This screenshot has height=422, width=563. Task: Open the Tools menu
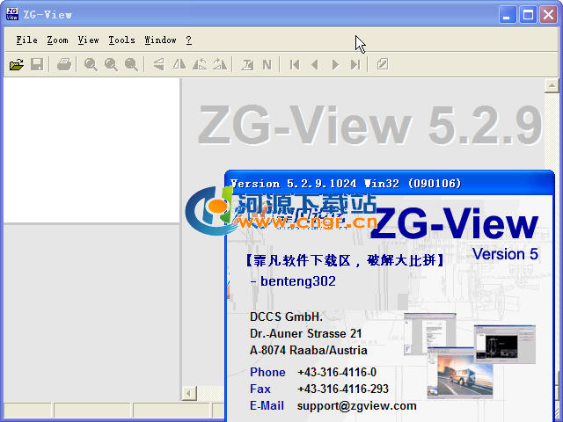(x=121, y=40)
